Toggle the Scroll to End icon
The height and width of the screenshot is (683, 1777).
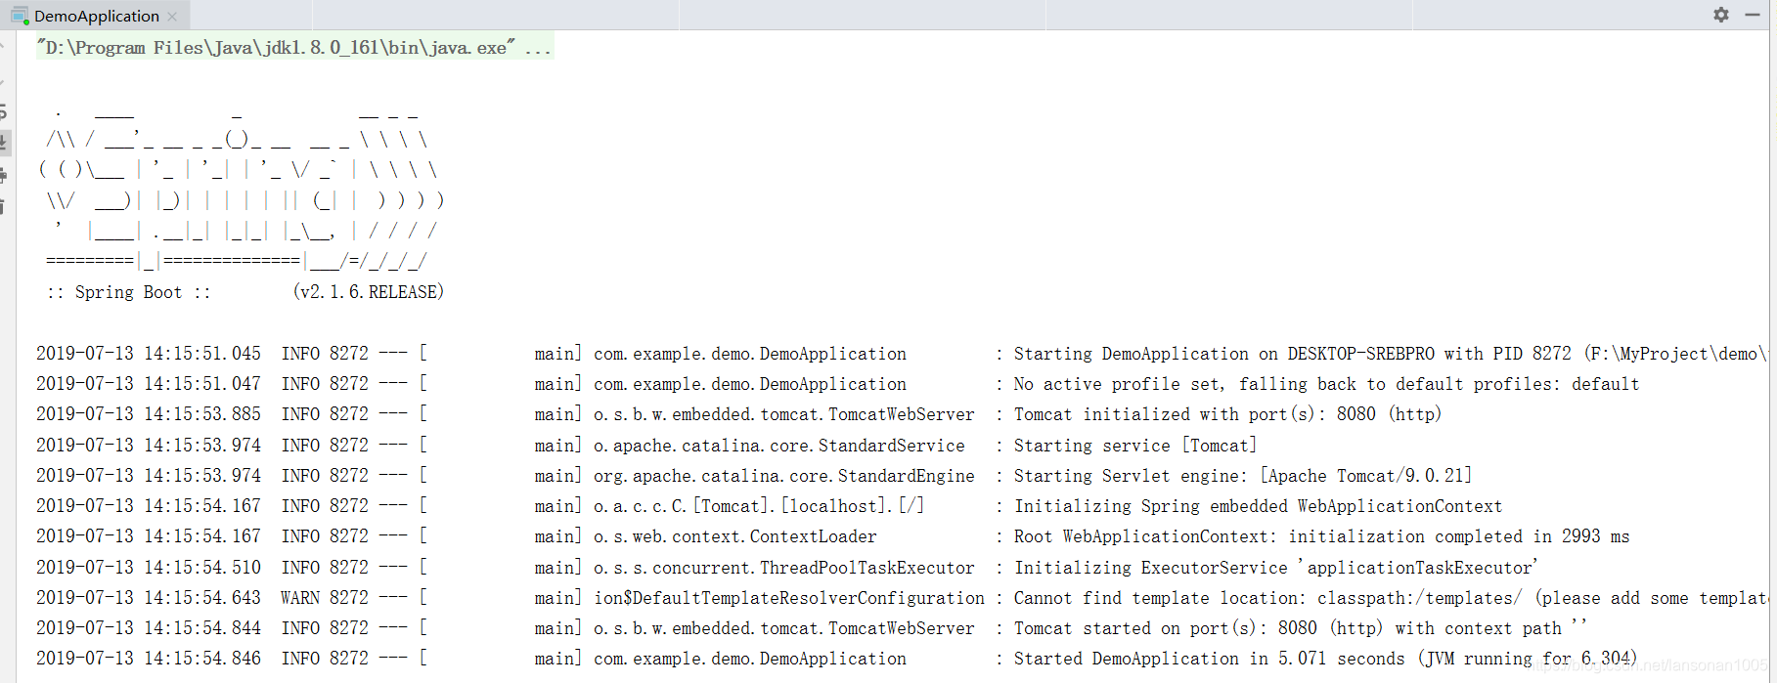[x=4, y=143]
